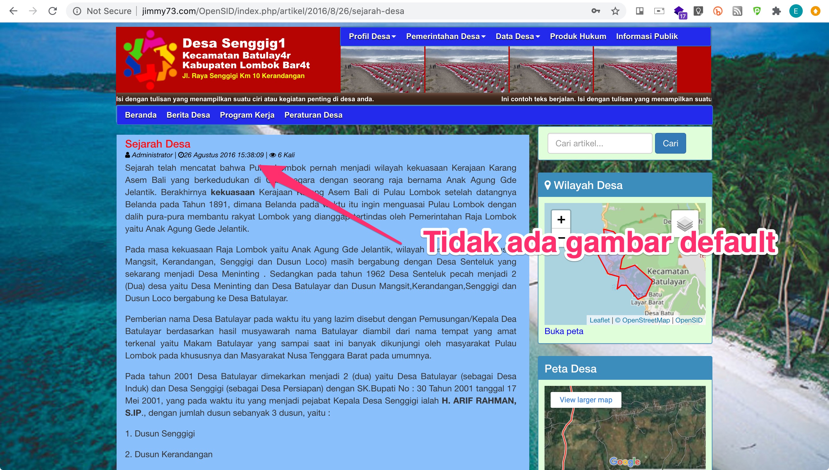
Task: Open the browser password key icon
Action: click(596, 11)
